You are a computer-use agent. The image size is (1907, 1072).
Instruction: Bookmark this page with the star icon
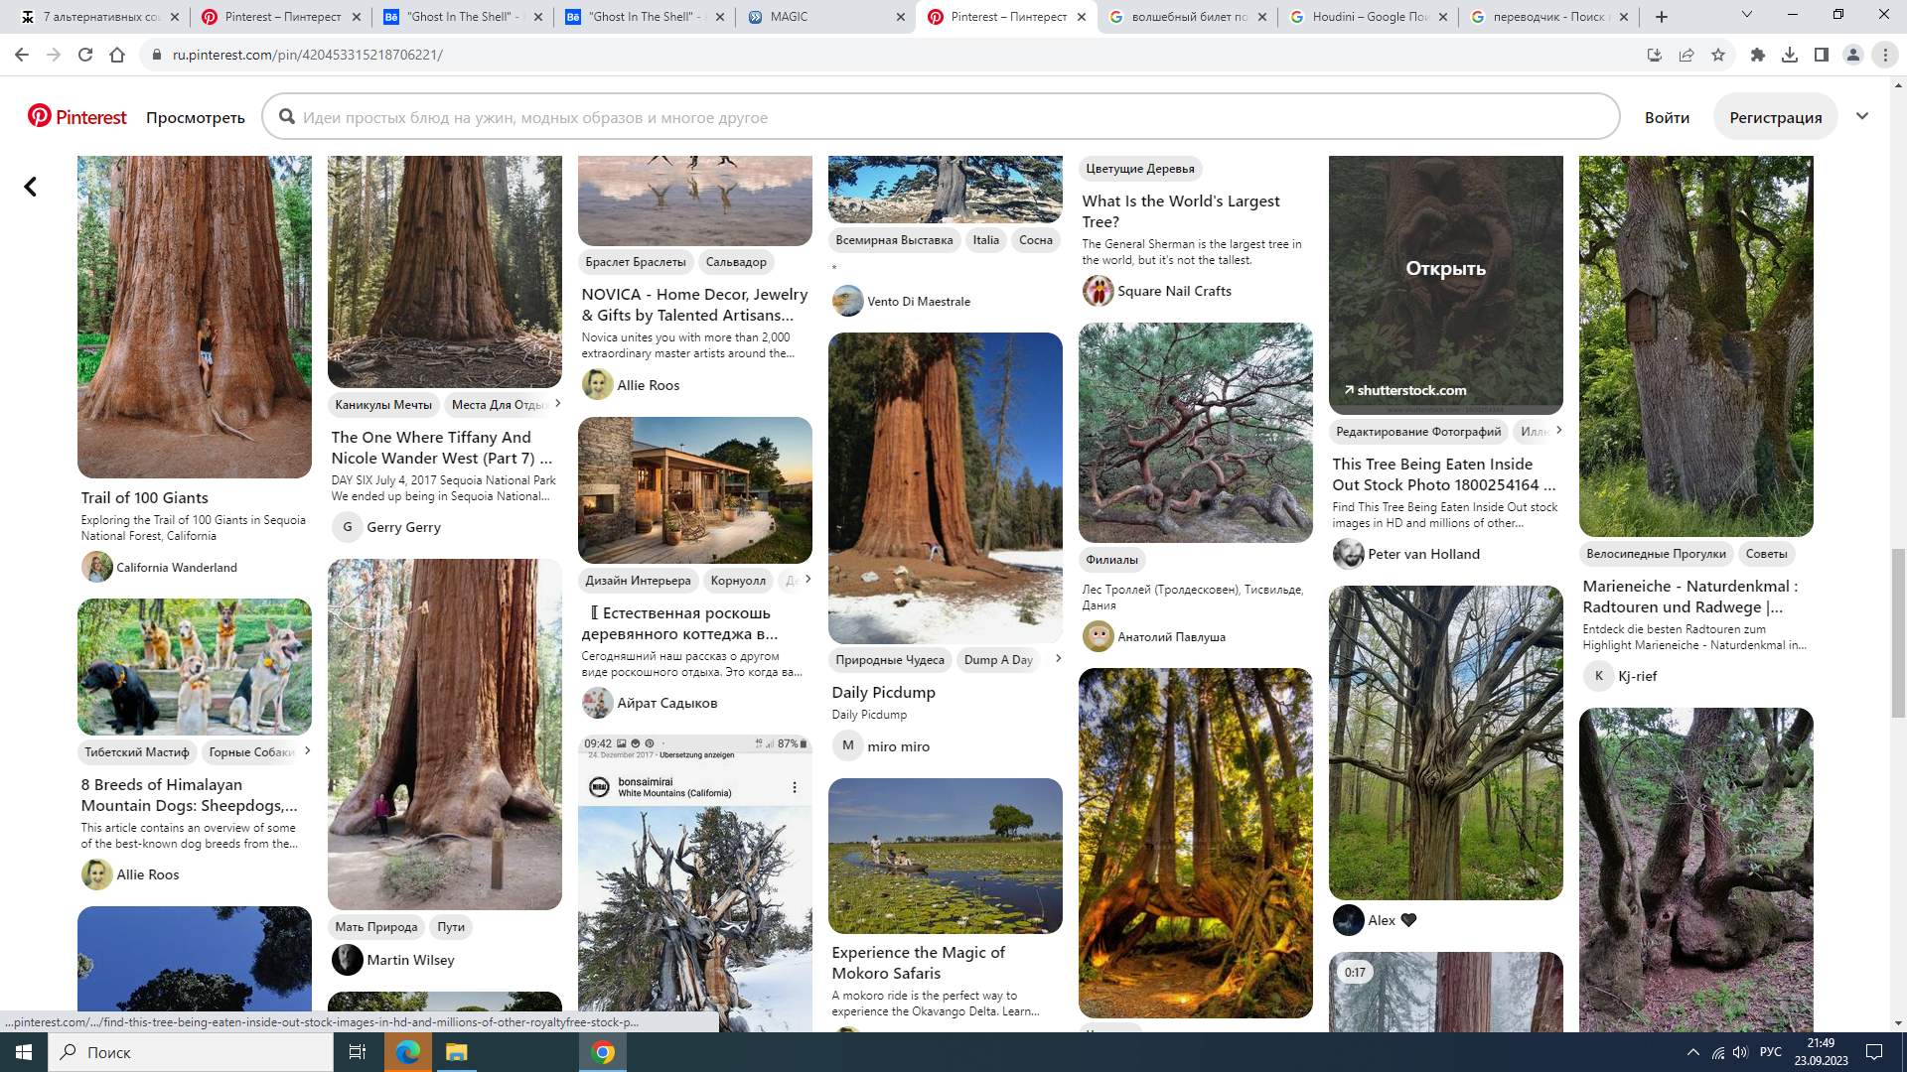coord(1718,55)
